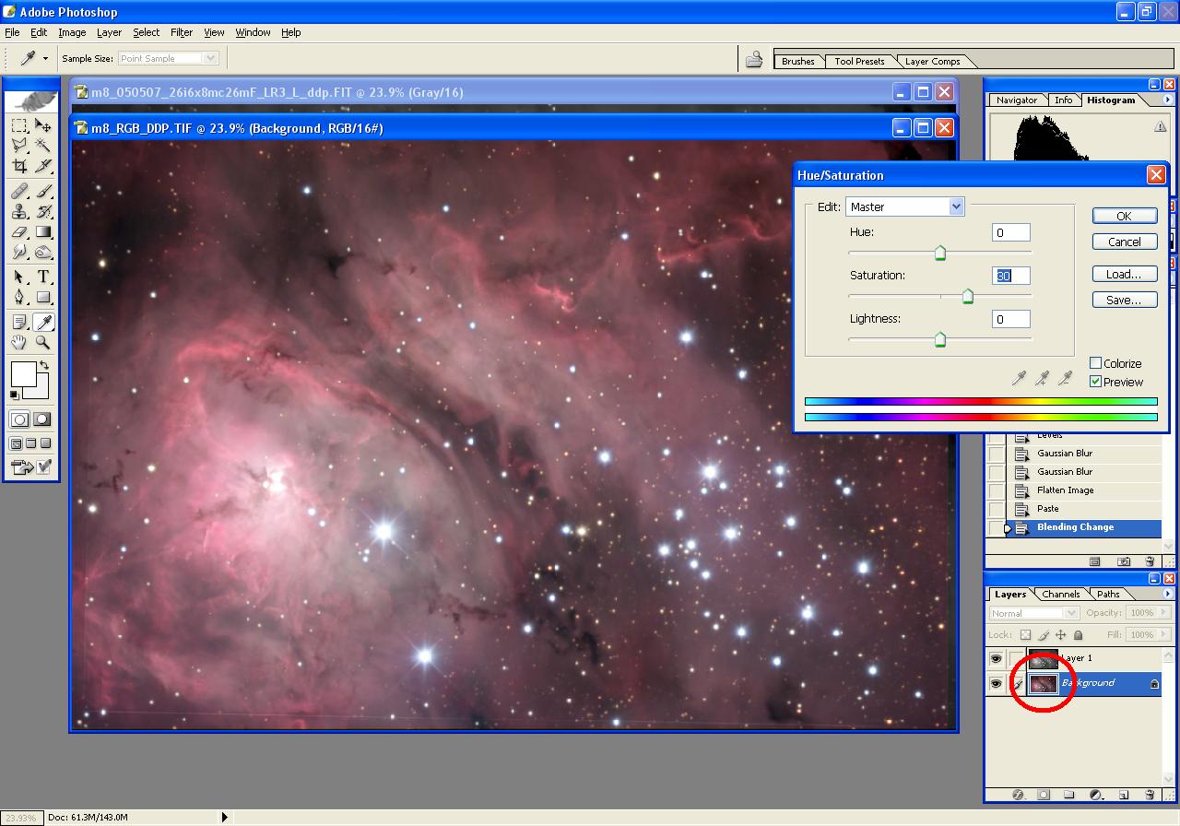Open the Edit Master dropdown
The width and height of the screenshot is (1180, 826).
point(956,206)
